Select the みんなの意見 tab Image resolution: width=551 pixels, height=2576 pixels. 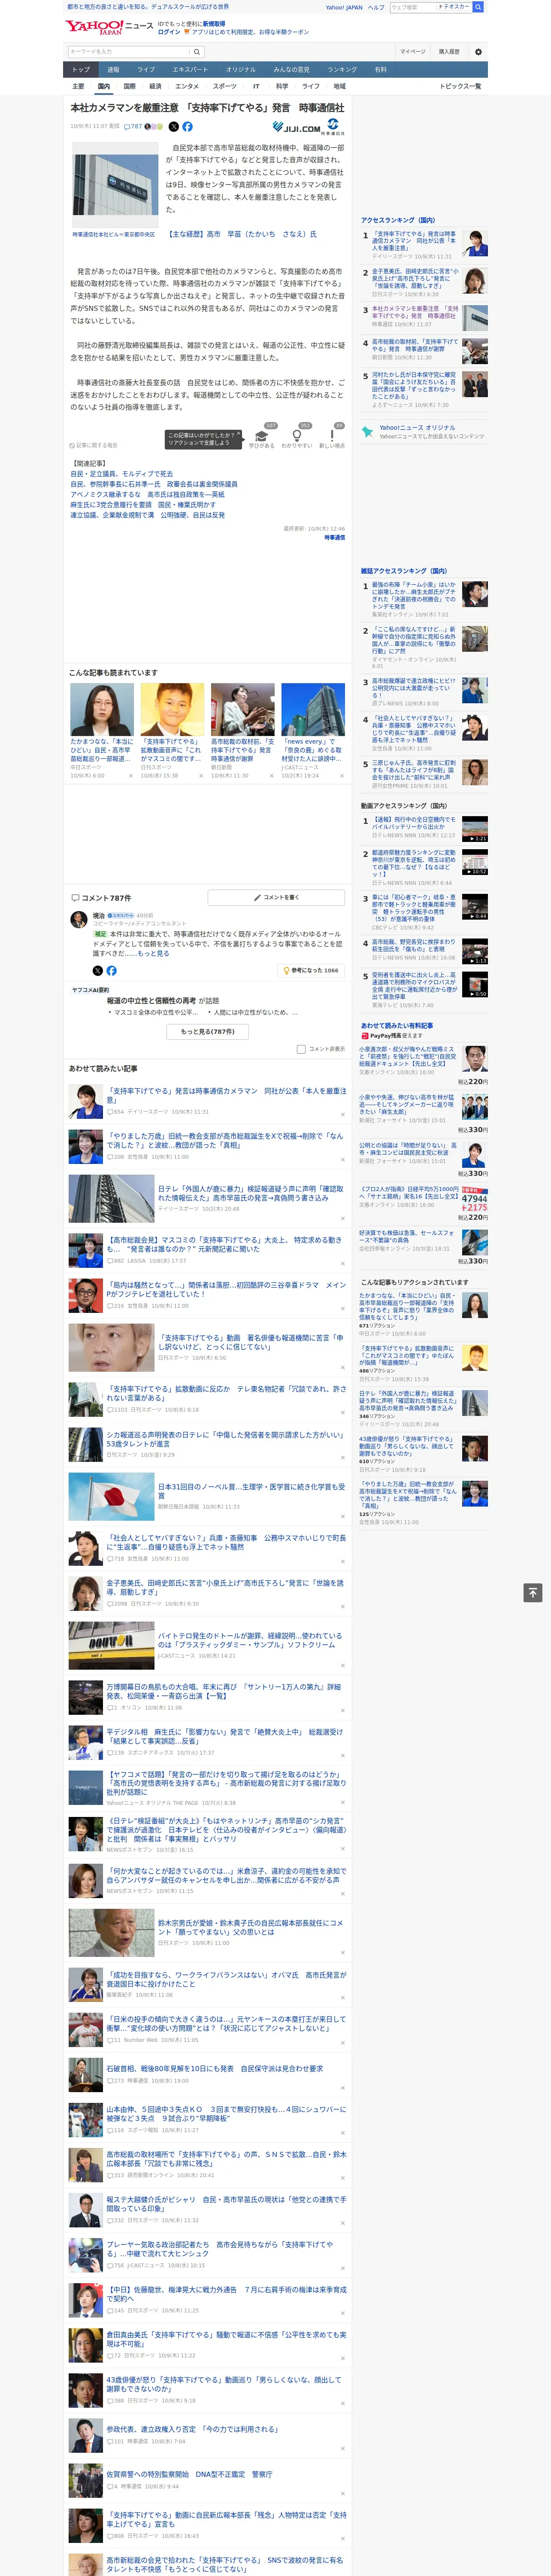(x=291, y=70)
